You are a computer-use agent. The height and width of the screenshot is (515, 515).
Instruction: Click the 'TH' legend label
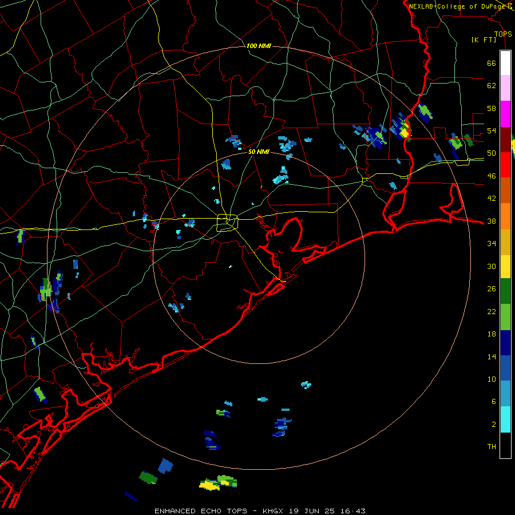(492, 447)
